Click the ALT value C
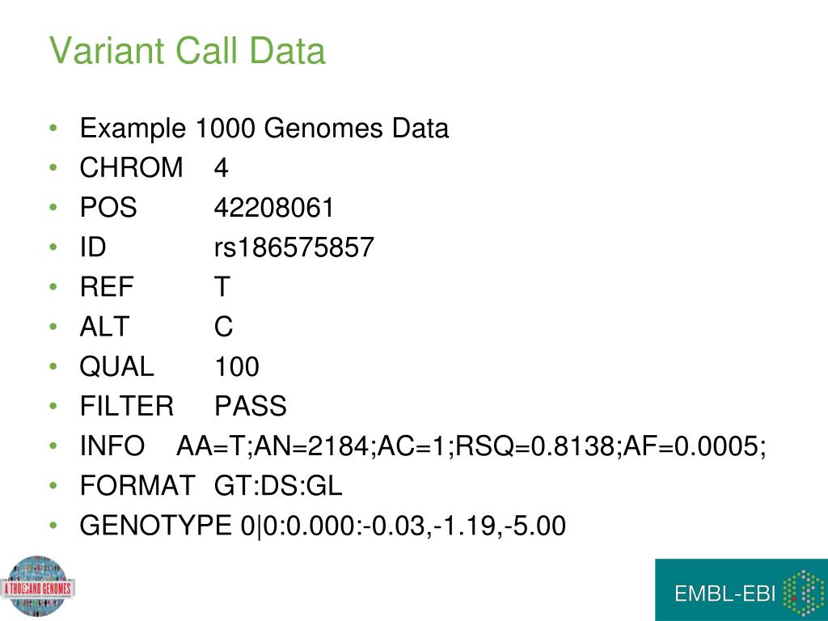The height and width of the screenshot is (621, 828). [223, 327]
